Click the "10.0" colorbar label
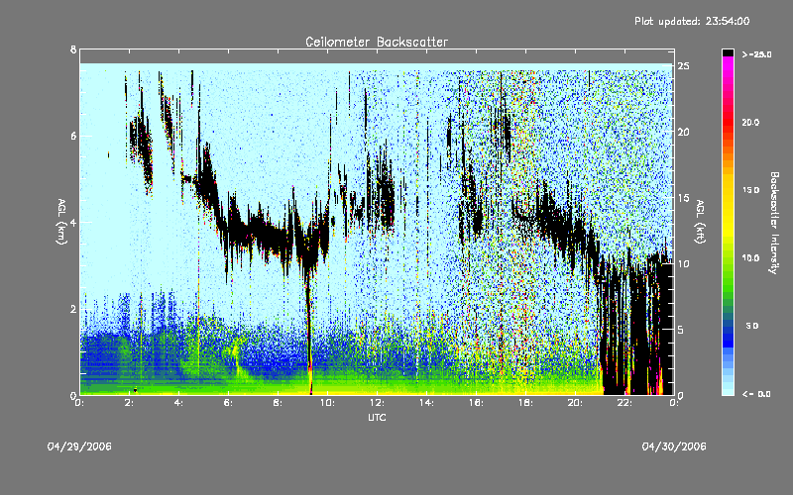Viewport: 793px width, 495px height. click(x=750, y=258)
